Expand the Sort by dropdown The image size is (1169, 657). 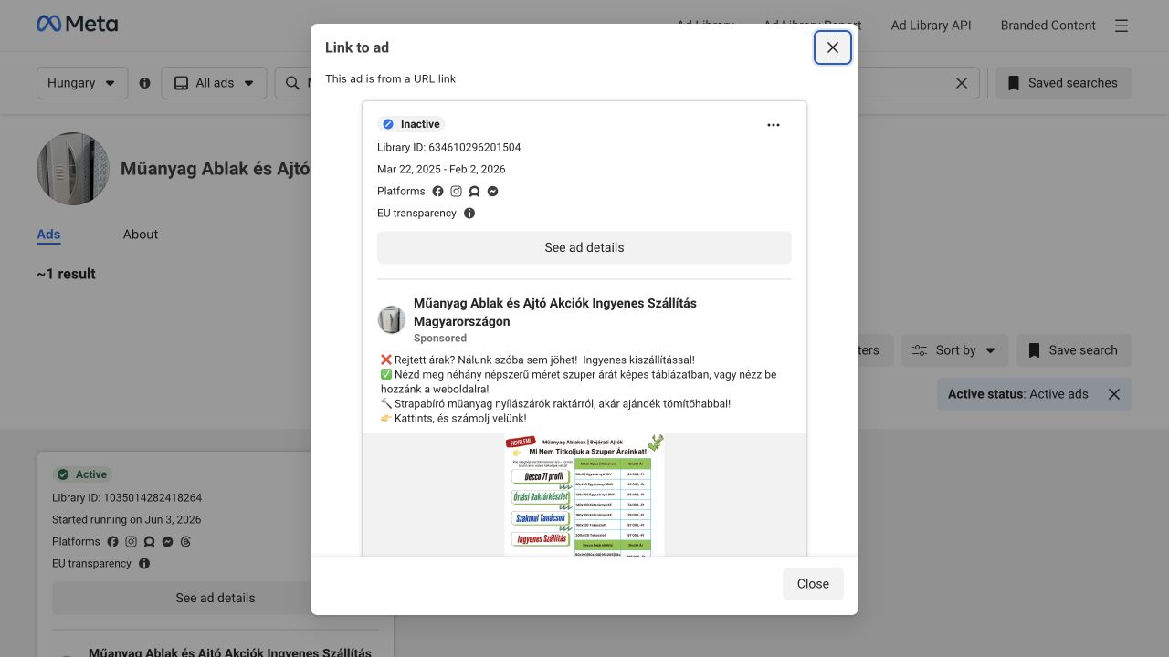(x=955, y=350)
